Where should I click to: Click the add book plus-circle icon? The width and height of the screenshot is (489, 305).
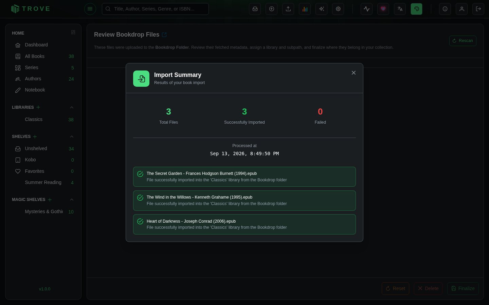pyautogui.click(x=272, y=9)
